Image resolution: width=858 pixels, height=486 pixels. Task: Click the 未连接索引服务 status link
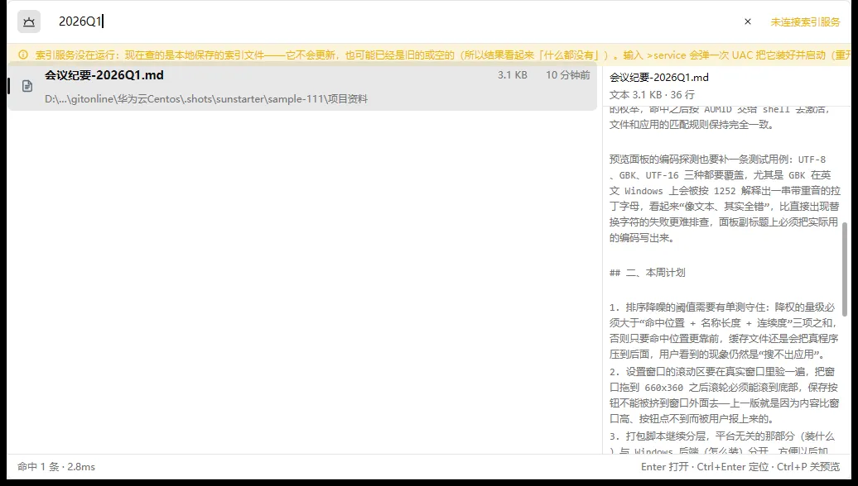pos(805,21)
